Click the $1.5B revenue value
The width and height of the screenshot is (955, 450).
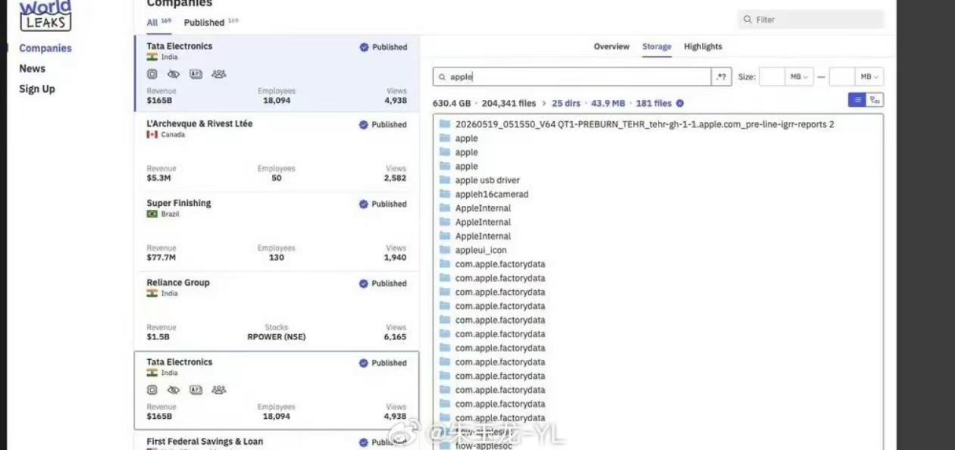[158, 337]
